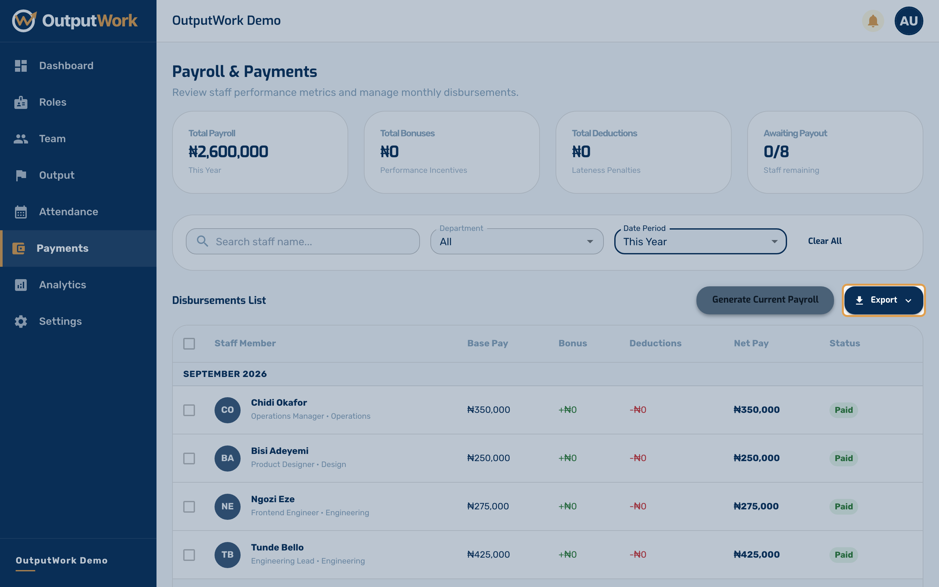939x587 pixels.
Task: Click the Payments wallet icon
Action: click(19, 248)
